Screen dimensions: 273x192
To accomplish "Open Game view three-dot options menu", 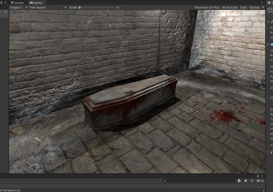I will (262, 3).
